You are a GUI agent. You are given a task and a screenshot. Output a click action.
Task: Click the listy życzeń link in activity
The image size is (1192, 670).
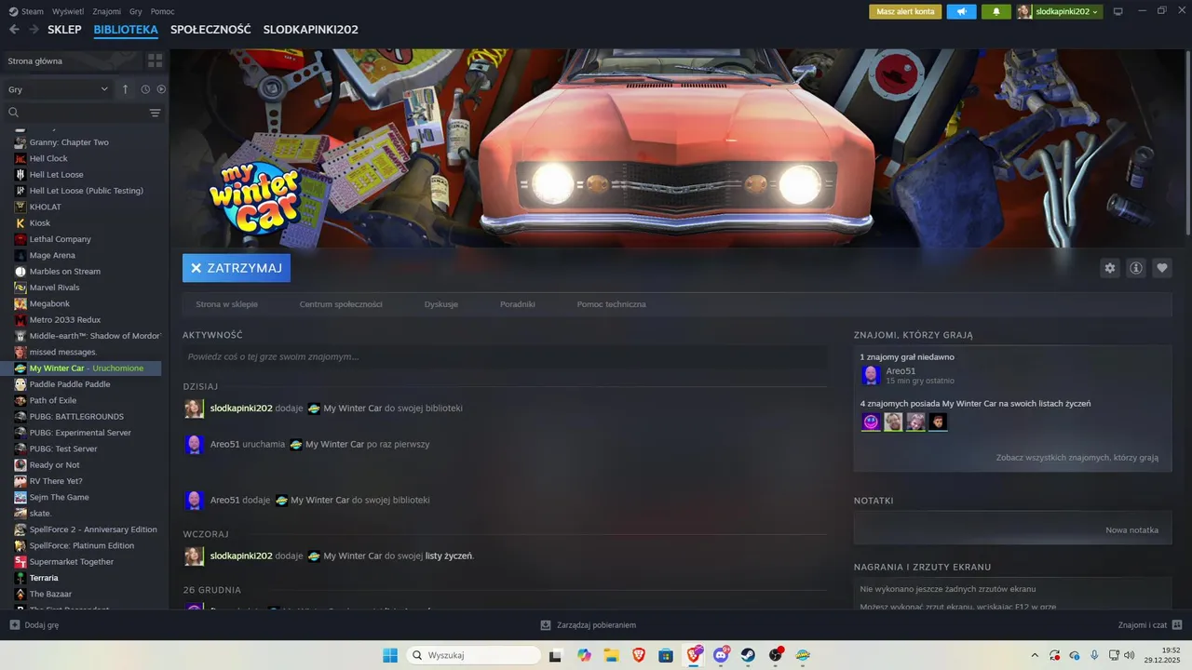[449, 556]
